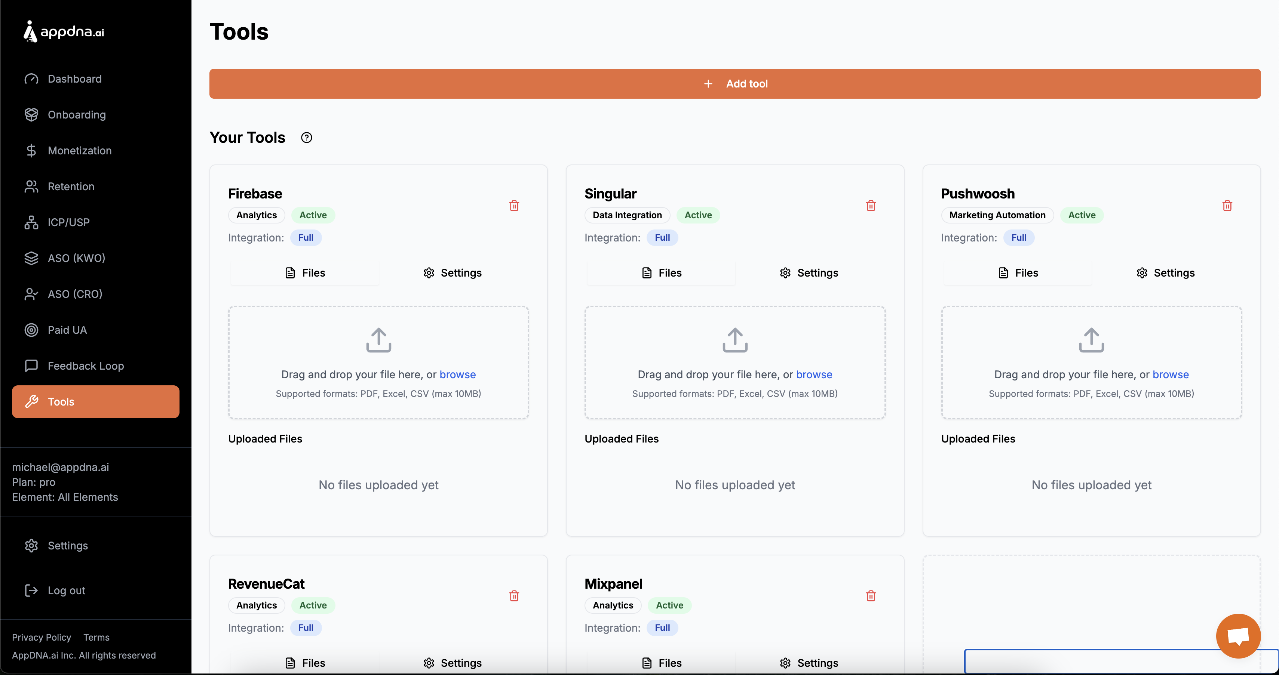
Task: Switch to the Singular Files tab
Action: (661, 273)
